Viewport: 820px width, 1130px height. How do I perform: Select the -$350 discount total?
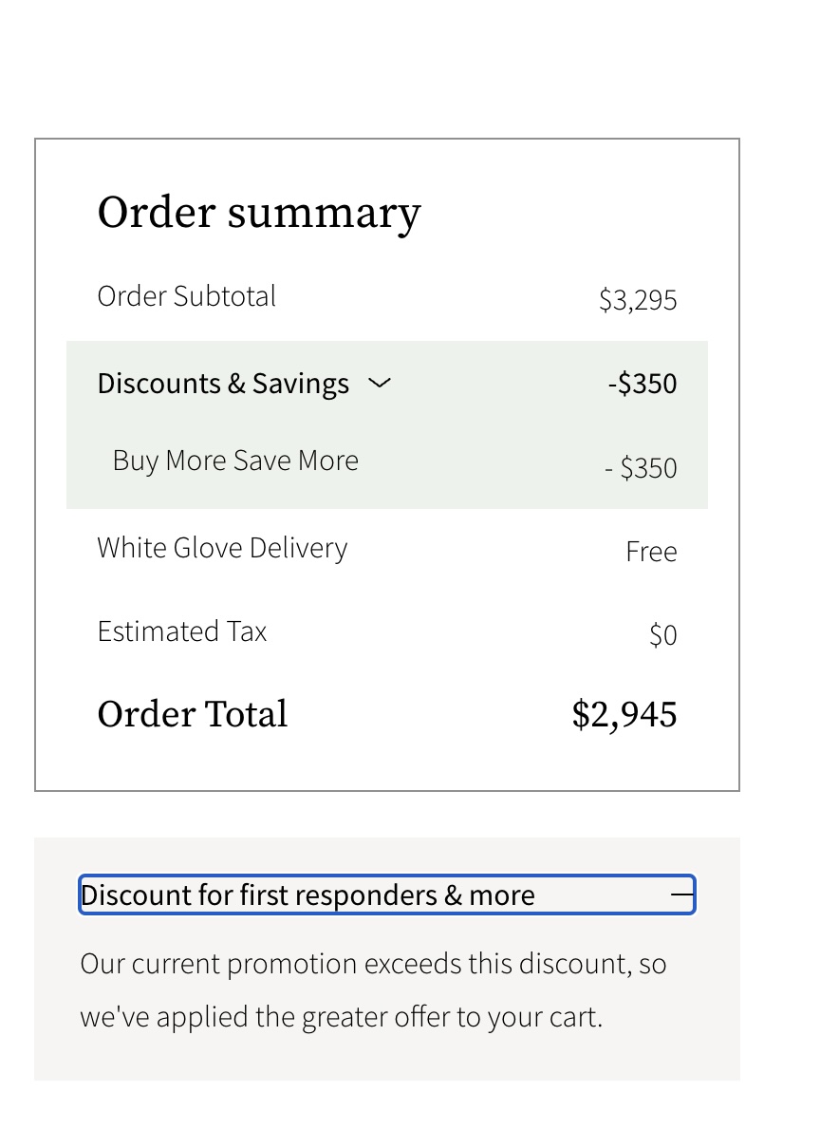643,384
